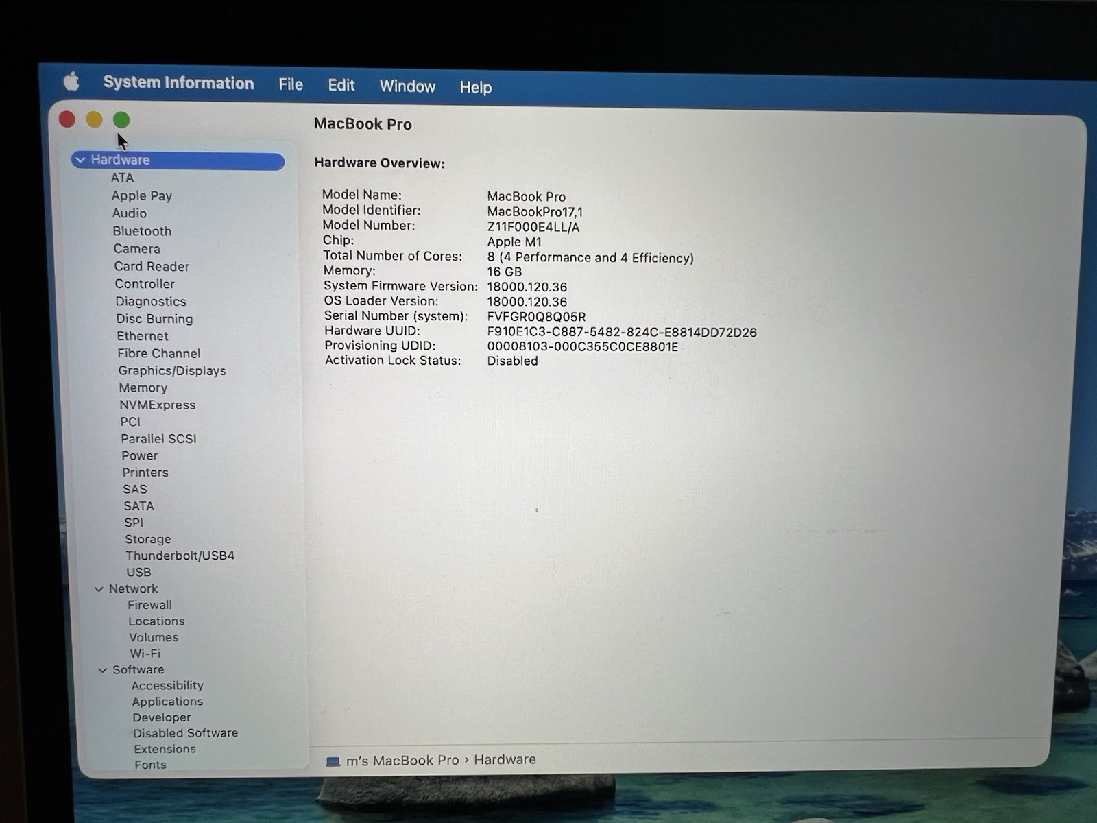The width and height of the screenshot is (1097, 823).
Task: Select Firewall under Network
Action: [x=150, y=605]
